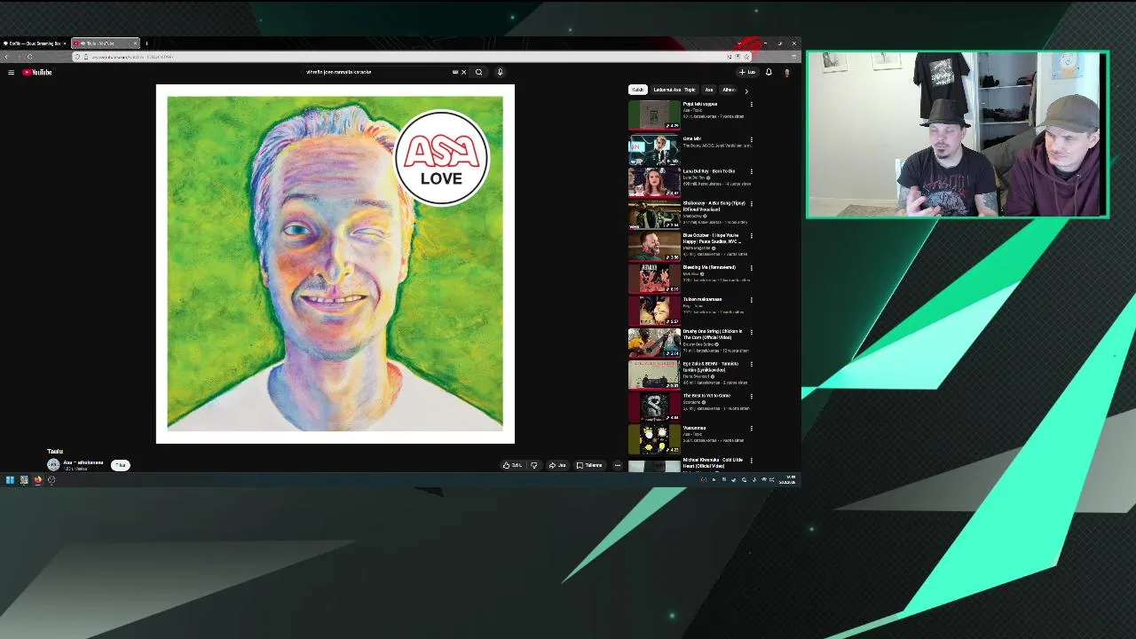This screenshot has width=1136, height=639.
Task: Open options for The Best Is Yet to Come
Action: pos(751,396)
